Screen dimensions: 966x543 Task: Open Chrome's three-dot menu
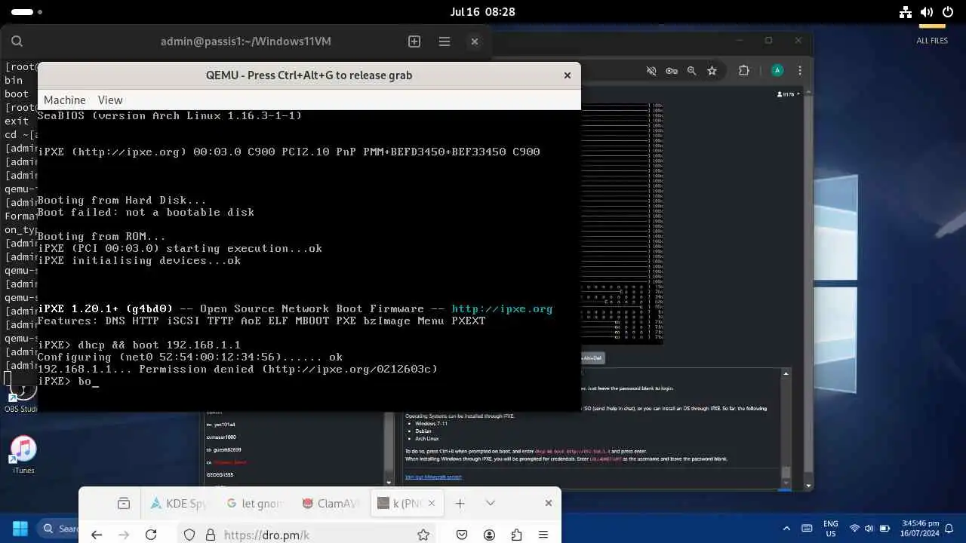[800, 71]
